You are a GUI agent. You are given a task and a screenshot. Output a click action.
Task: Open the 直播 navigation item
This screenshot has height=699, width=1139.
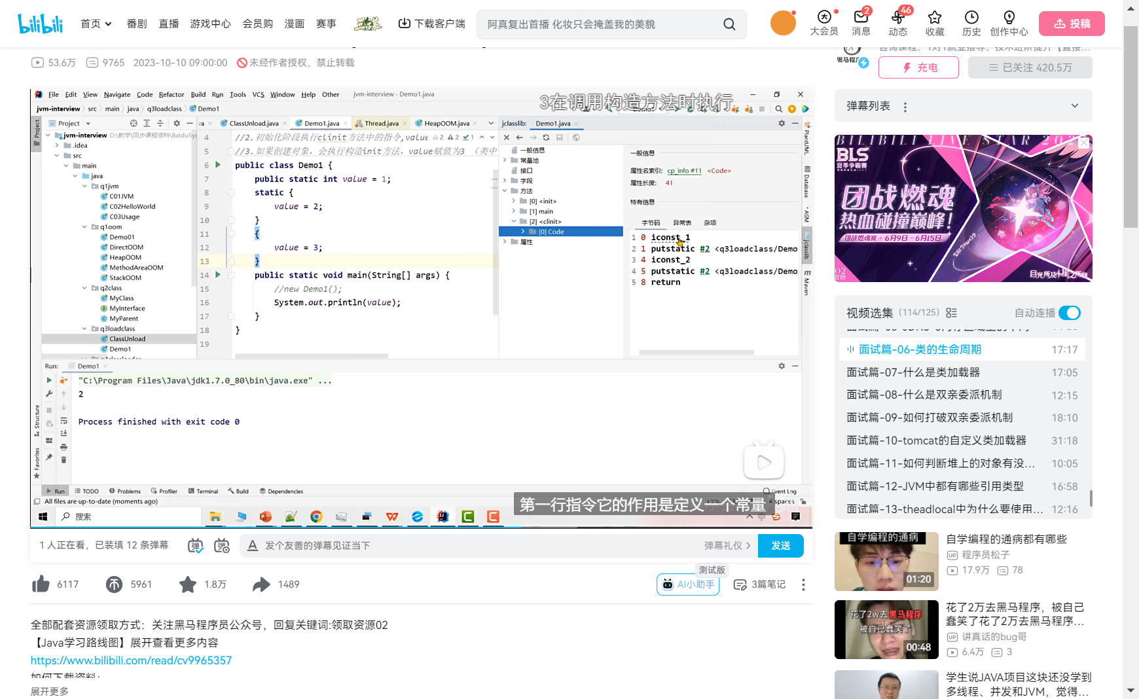point(169,24)
